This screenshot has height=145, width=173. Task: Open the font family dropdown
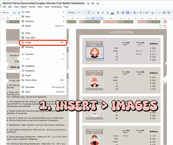coord(74,12)
